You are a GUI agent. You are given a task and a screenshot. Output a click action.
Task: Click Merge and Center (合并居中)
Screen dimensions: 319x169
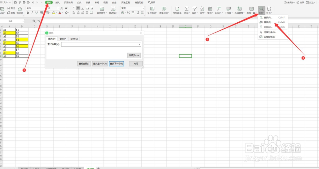[x=102, y=10]
